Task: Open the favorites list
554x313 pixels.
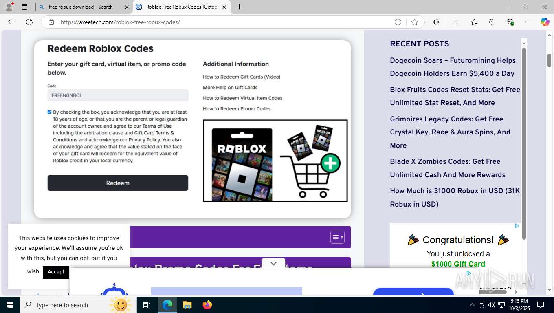Action: (x=474, y=22)
